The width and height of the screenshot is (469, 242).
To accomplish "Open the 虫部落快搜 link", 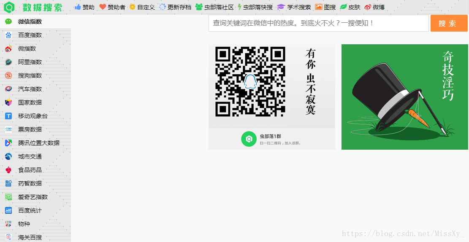I will pyautogui.click(x=258, y=7).
